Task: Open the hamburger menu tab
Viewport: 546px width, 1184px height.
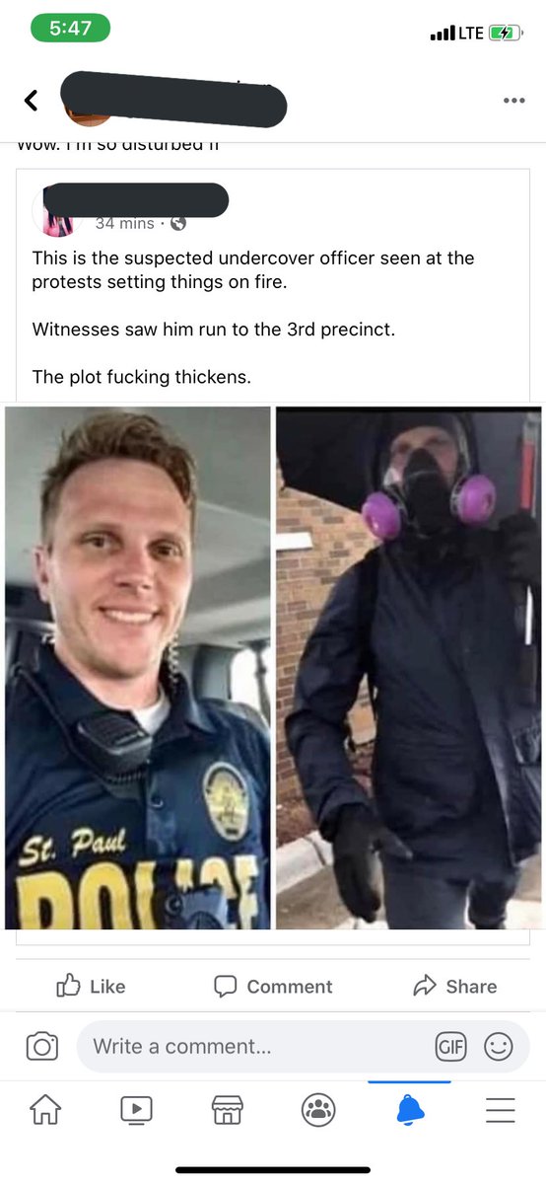Action: (501, 1110)
